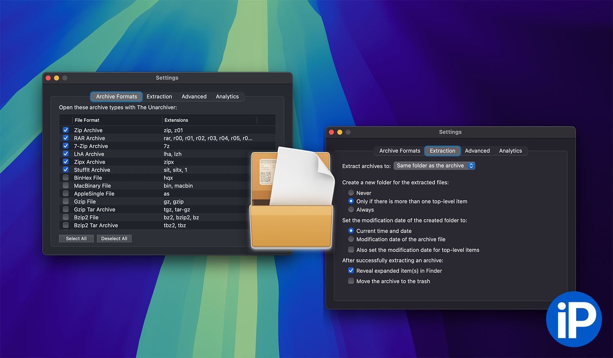Switch to Extraction tab in left window
The height and width of the screenshot is (358, 613).
coord(159,96)
